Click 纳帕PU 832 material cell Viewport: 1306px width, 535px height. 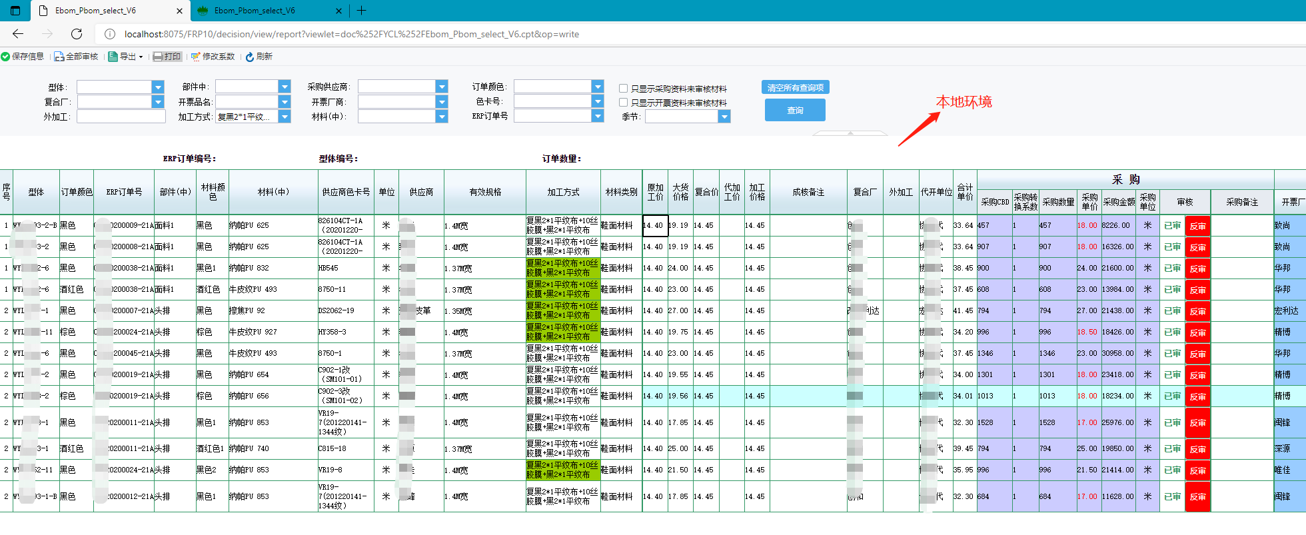tap(273, 268)
